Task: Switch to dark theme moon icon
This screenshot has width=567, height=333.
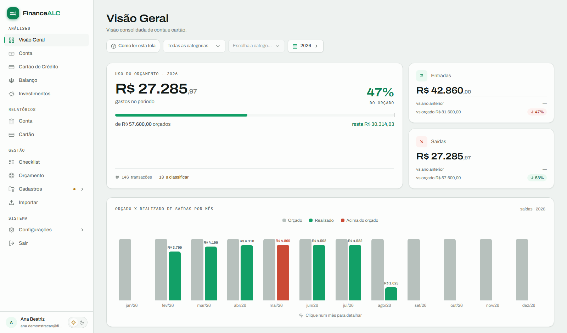Action: point(82,322)
